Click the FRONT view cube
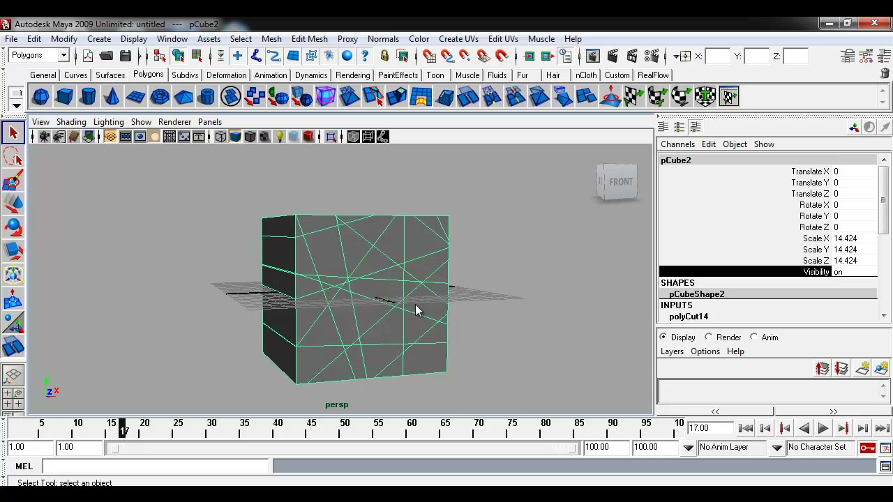The height and width of the screenshot is (502, 893). point(617,182)
